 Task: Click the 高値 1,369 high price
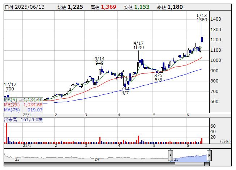103,7
